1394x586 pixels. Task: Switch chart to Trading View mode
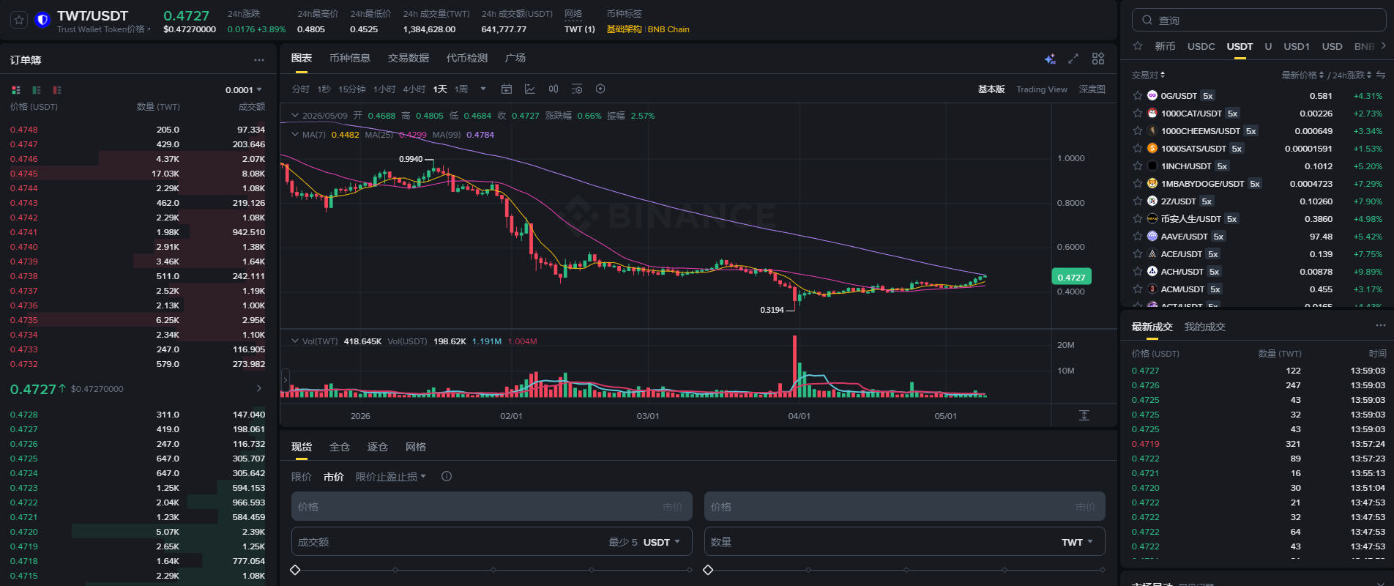click(1042, 89)
